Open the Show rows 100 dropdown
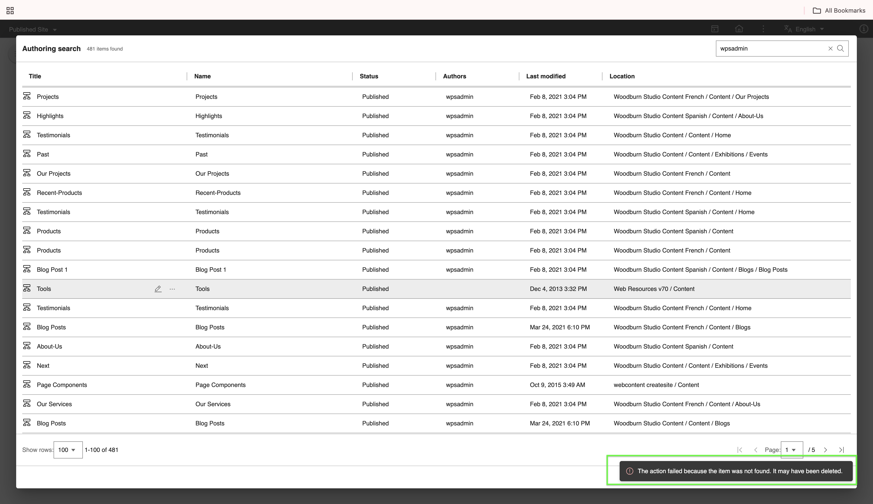 coord(68,450)
